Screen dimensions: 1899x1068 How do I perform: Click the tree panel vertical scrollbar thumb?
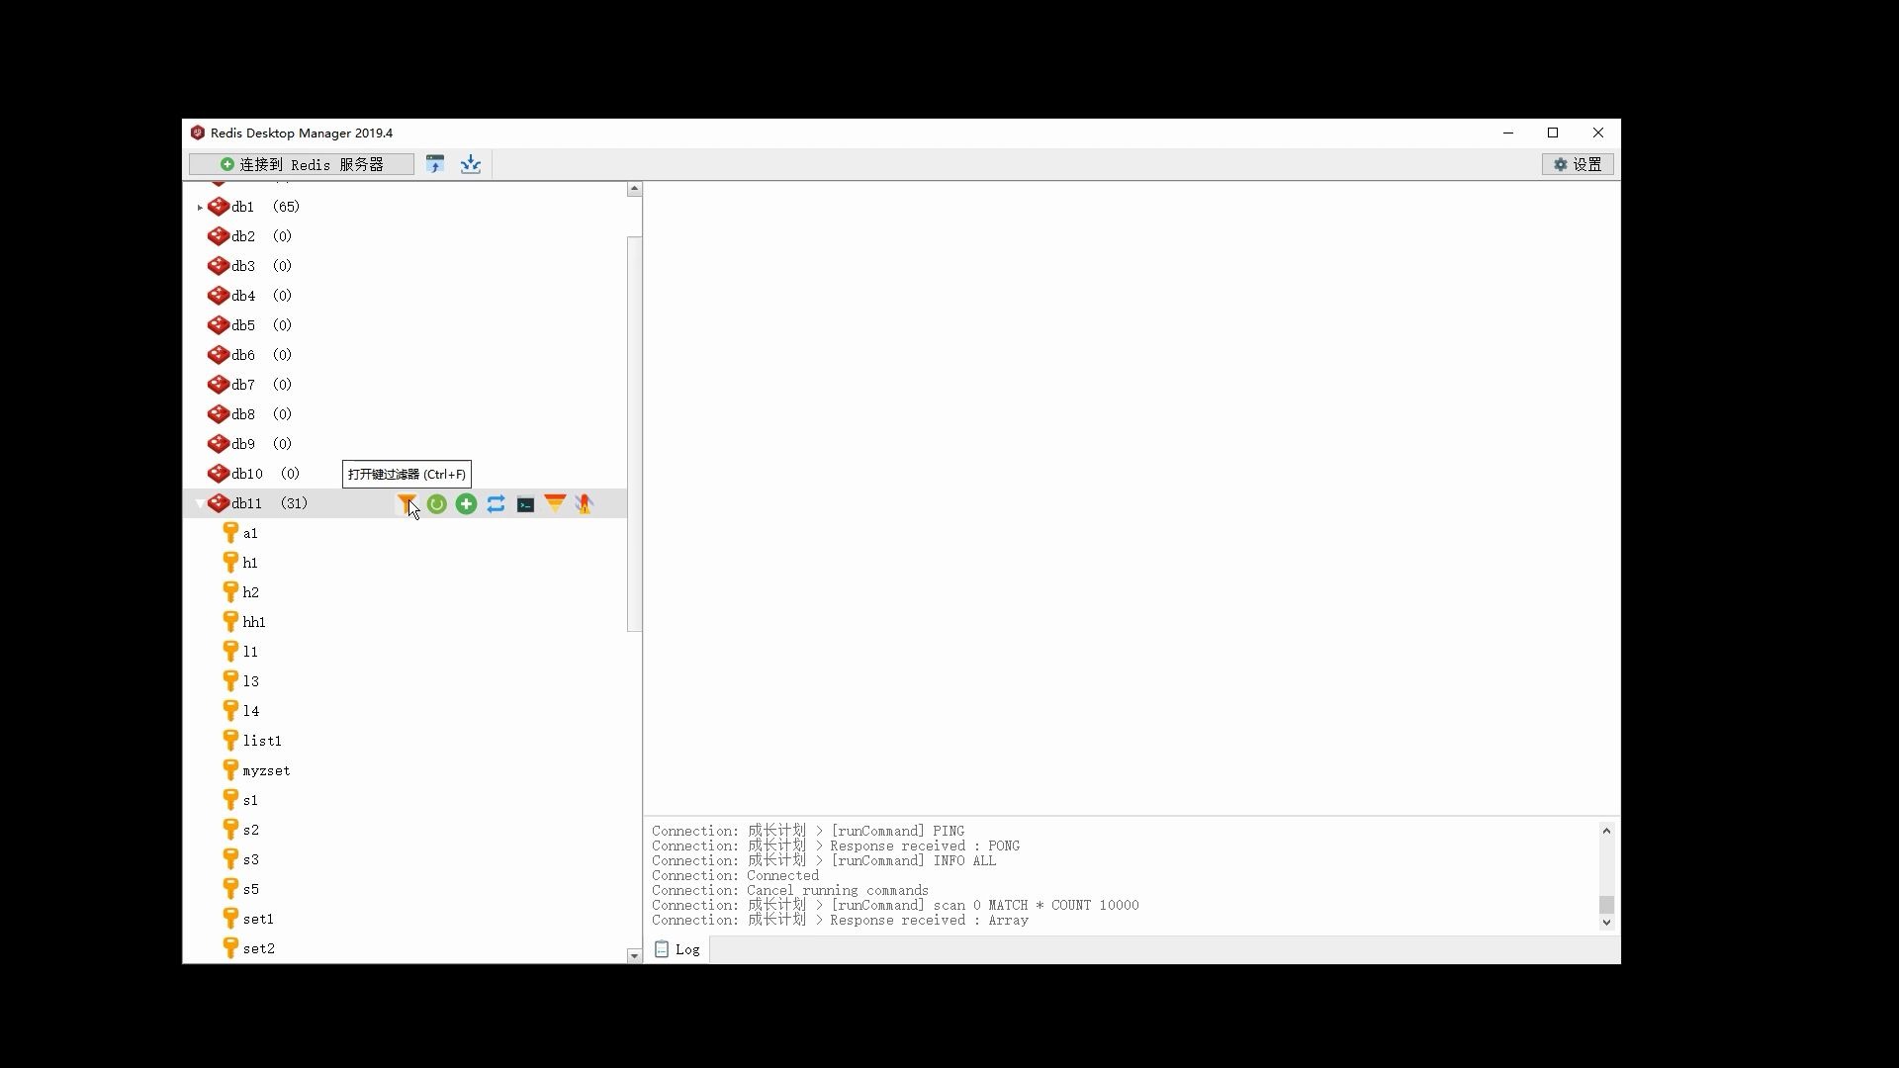pos(634,434)
